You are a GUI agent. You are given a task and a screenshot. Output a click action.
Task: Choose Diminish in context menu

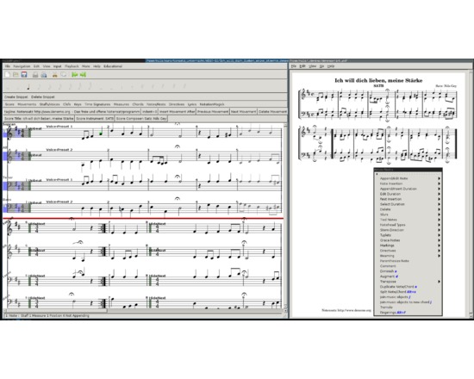click(x=409, y=271)
